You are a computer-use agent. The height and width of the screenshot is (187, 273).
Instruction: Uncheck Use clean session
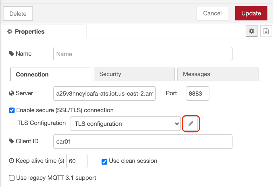coord(104,162)
